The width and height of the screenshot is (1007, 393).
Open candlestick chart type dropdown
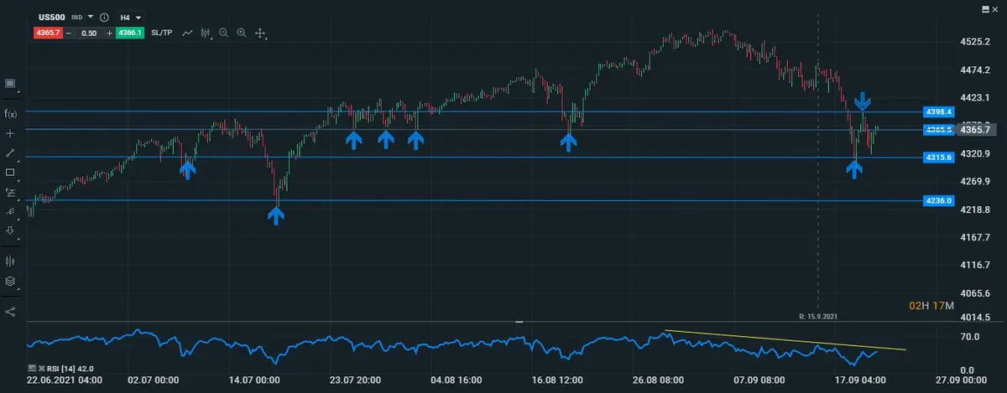206,33
